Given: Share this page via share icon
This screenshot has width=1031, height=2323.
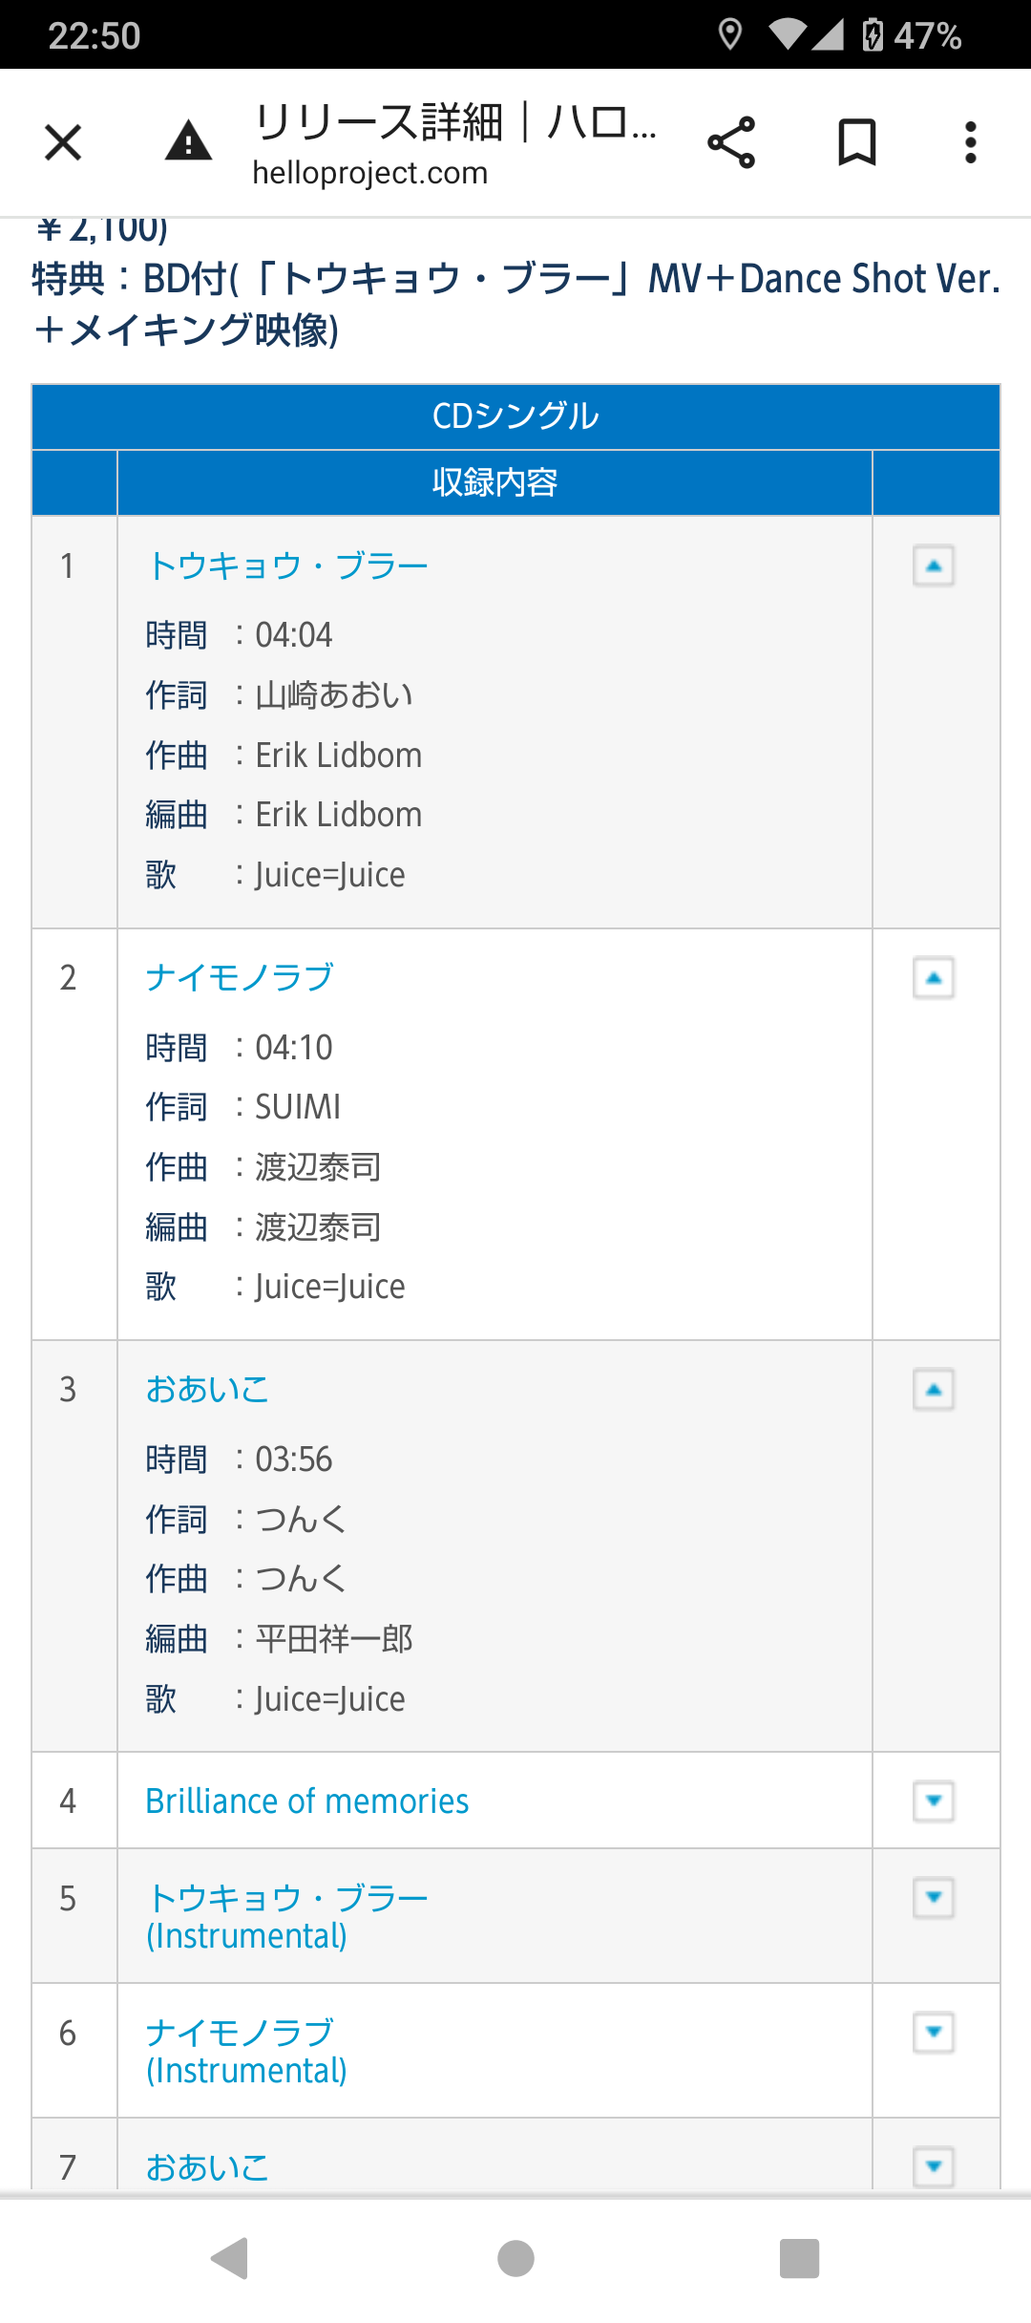Looking at the screenshot, I should [731, 143].
